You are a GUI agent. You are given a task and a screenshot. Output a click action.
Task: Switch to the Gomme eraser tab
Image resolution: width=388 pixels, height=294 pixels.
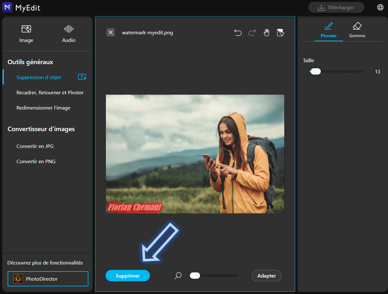pyautogui.click(x=357, y=30)
